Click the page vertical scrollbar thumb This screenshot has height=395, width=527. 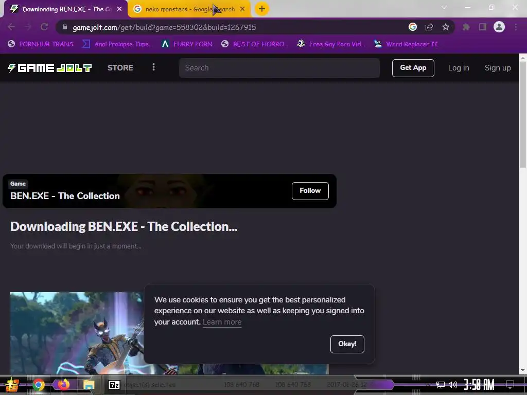tap(523, 114)
